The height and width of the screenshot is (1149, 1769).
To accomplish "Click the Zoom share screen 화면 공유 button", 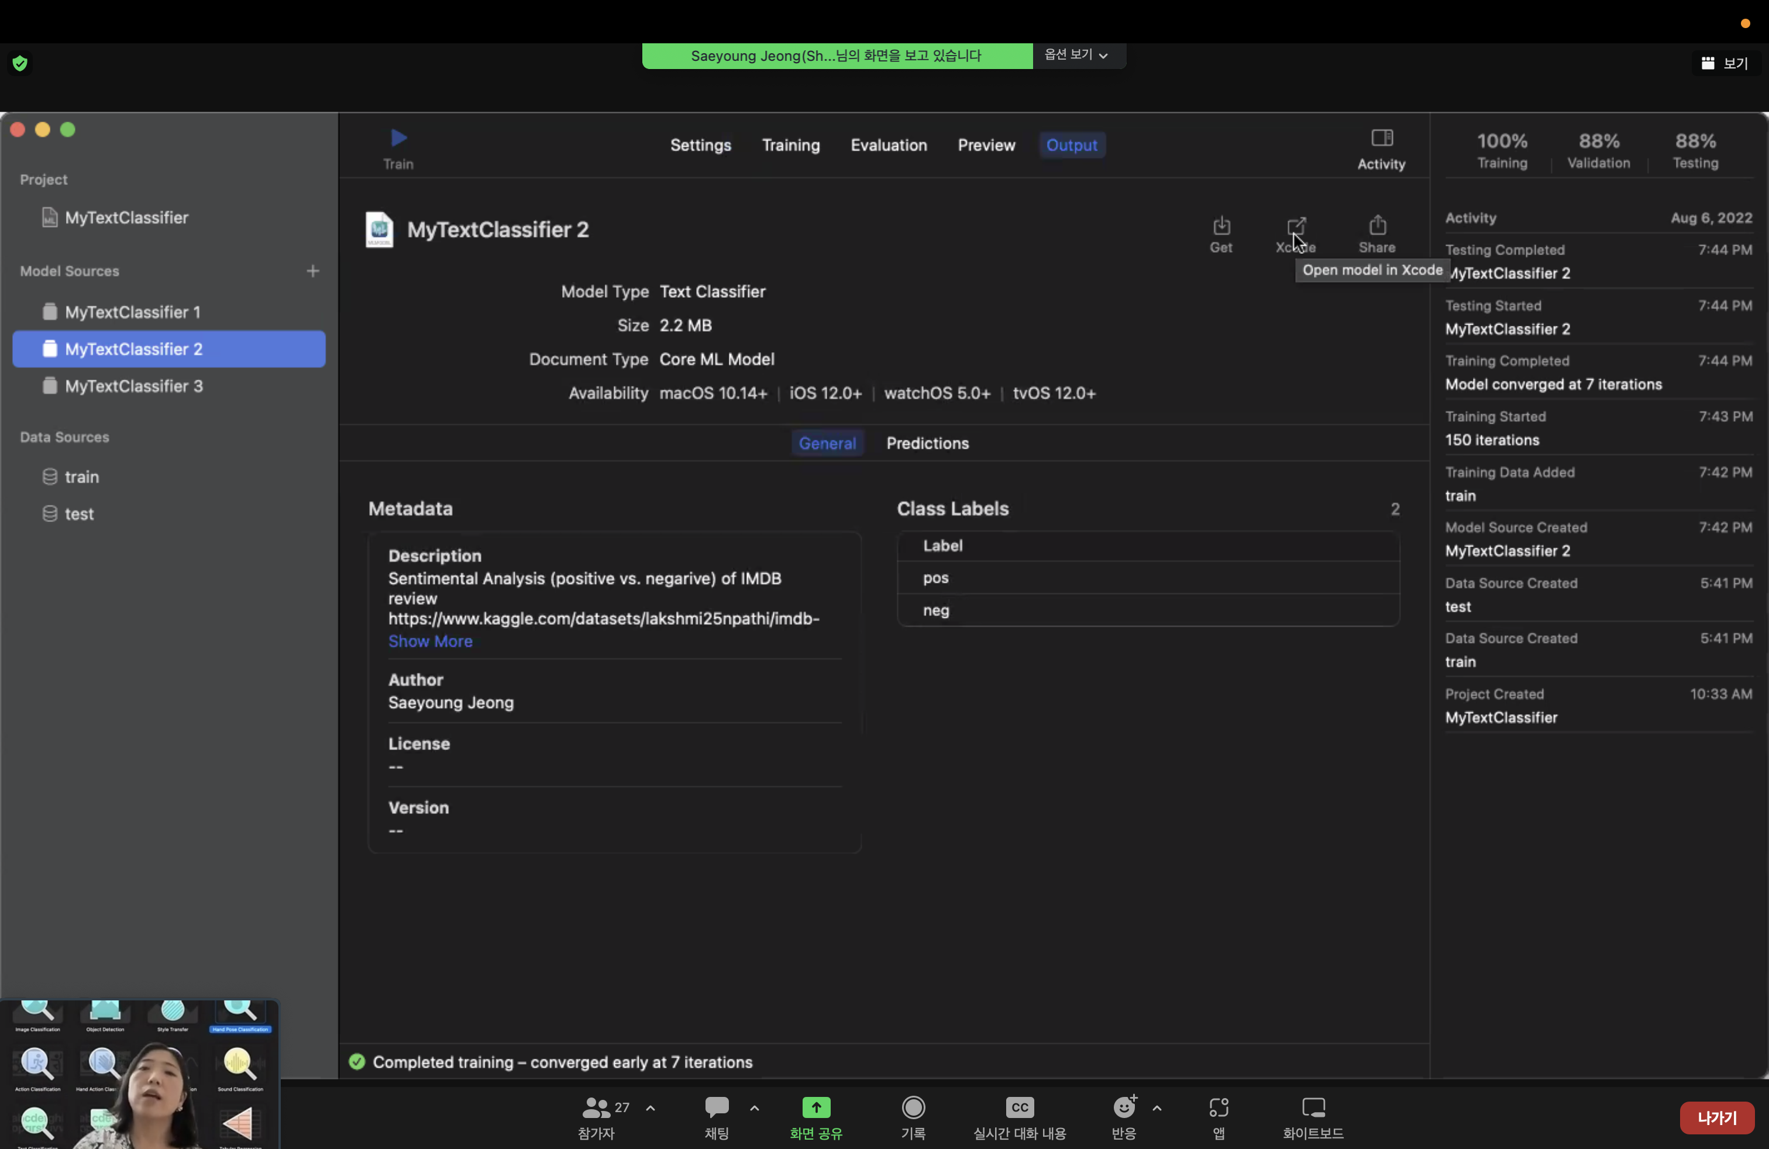I will tap(816, 1118).
